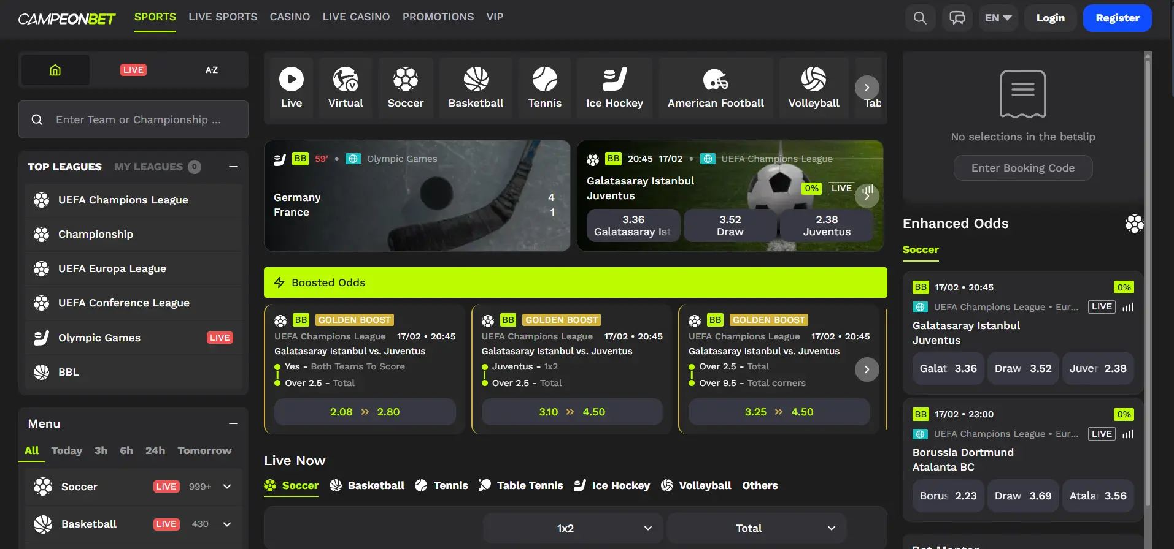Select Soccer in the sports carousel

tap(406, 87)
